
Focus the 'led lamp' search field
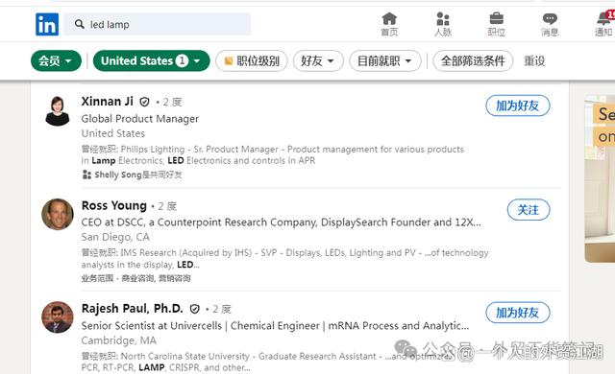(158, 24)
